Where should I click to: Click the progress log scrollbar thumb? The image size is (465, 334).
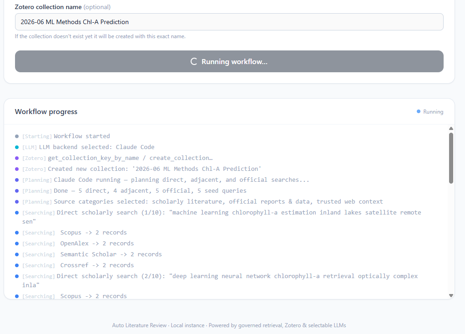451,158
